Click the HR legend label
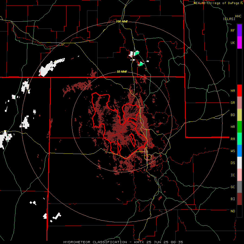Screen dimensions: 244x244 click(x=233, y=127)
